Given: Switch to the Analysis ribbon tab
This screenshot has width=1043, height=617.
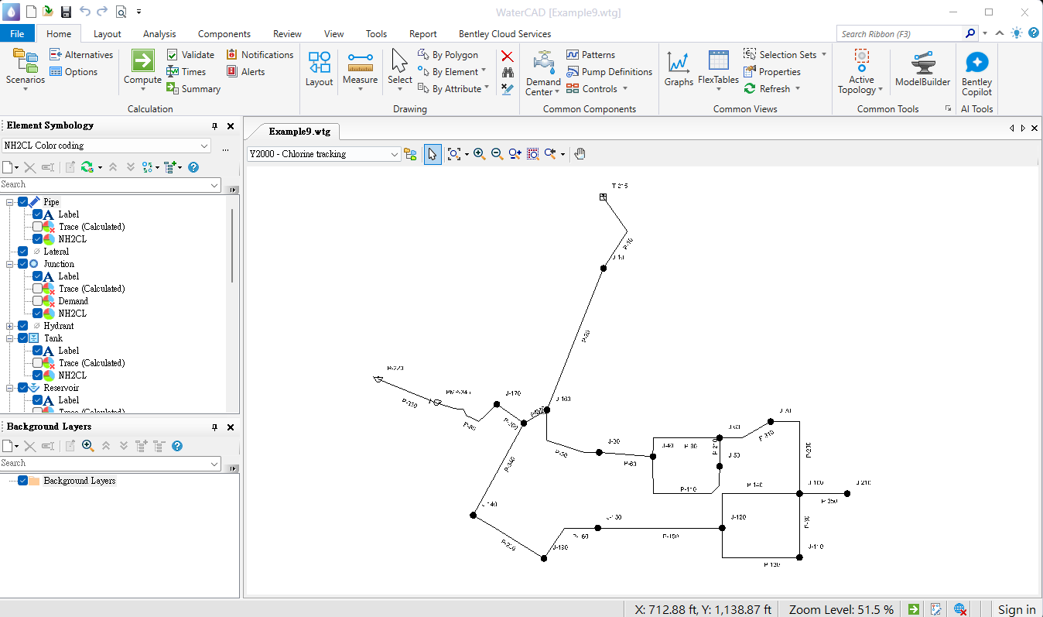Looking at the screenshot, I should (159, 34).
